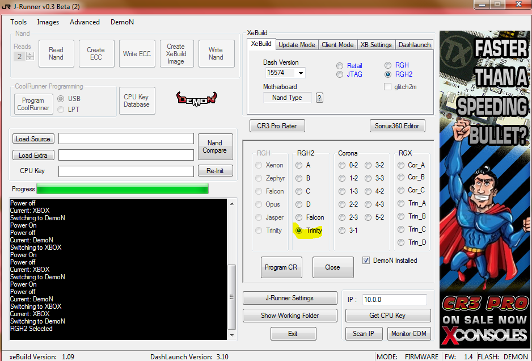The height and width of the screenshot is (361, 532).
Task: Open the Sonus360 Editor
Action: pos(397,125)
